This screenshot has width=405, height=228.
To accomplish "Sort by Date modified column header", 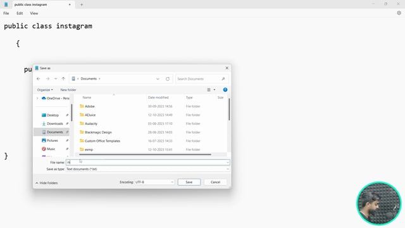I will (x=158, y=98).
